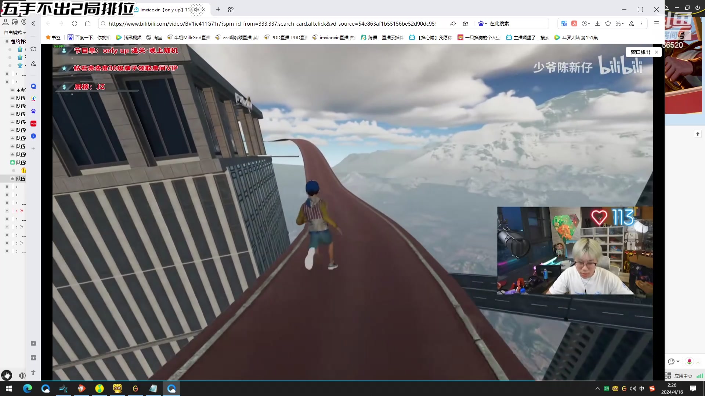Screen dimensions: 705x396
Task: Open the Windows notification center
Action: point(693,389)
